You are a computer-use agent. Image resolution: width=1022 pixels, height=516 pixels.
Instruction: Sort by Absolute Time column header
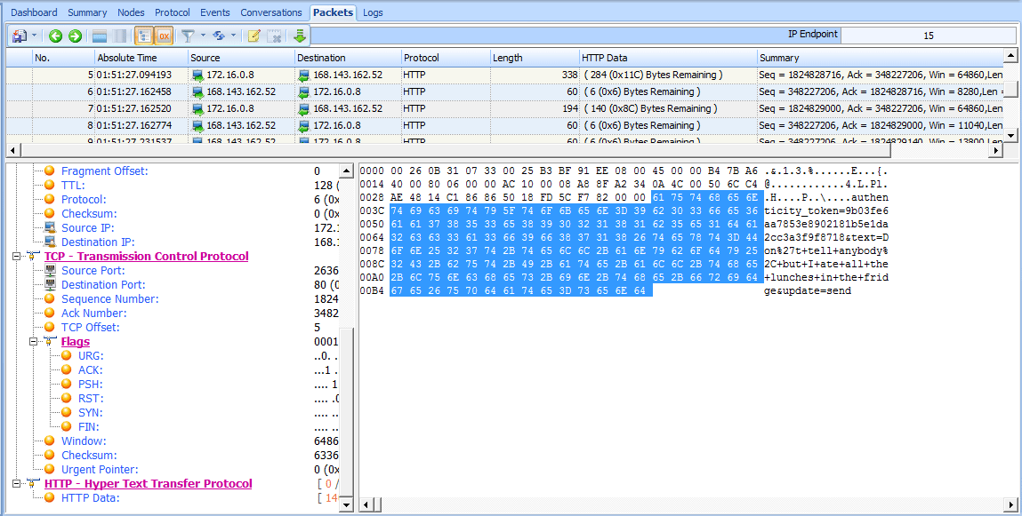tap(141, 58)
